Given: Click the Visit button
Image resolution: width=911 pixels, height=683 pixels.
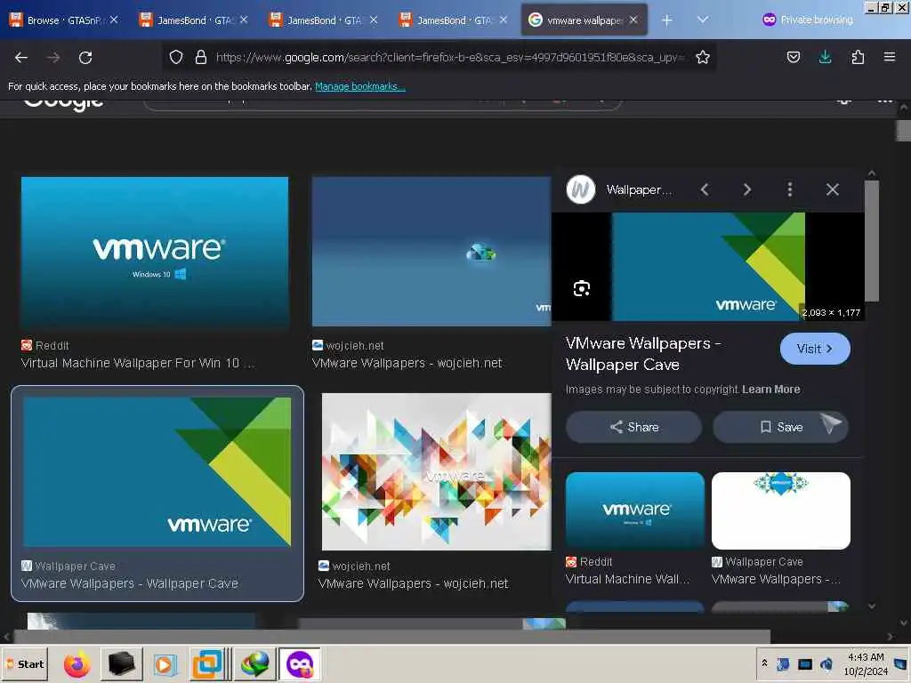Looking at the screenshot, I should coord(815,349).
